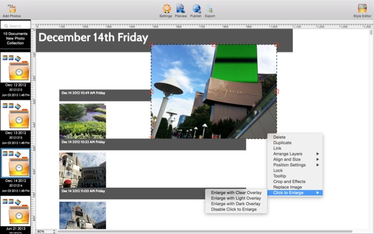Click the horizontal scrollbar at the bottom
Screen dimensions: 374x234
(203, 231)
